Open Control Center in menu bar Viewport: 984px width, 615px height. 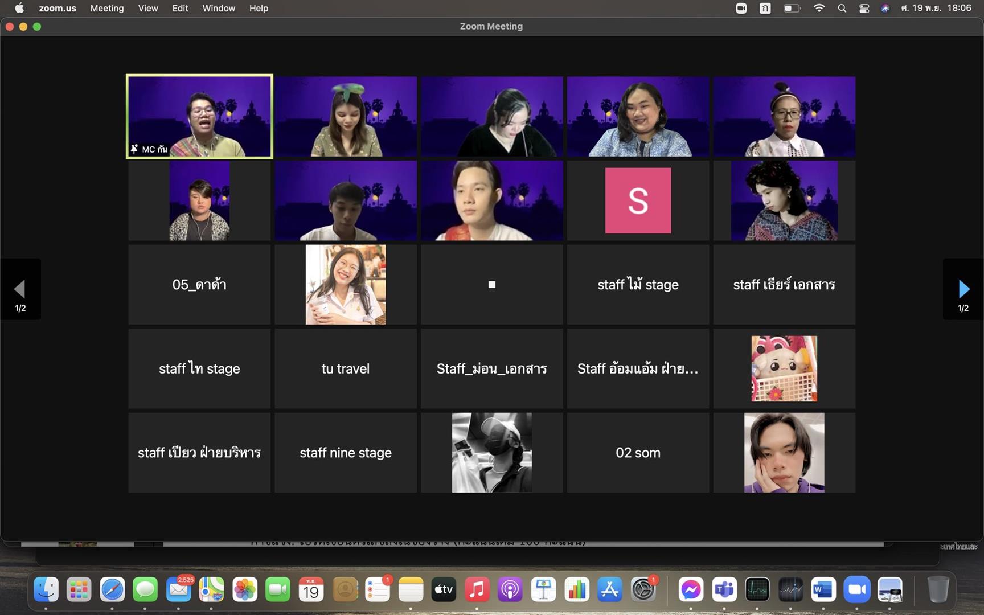coord(864,8)
